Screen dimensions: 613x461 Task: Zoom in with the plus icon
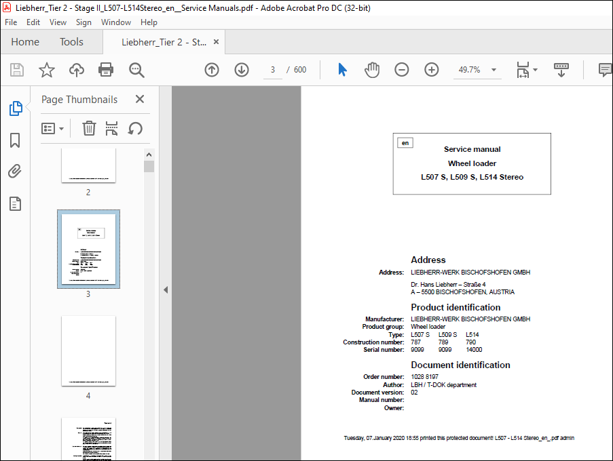pyautogui.click(x=432, y=70)
